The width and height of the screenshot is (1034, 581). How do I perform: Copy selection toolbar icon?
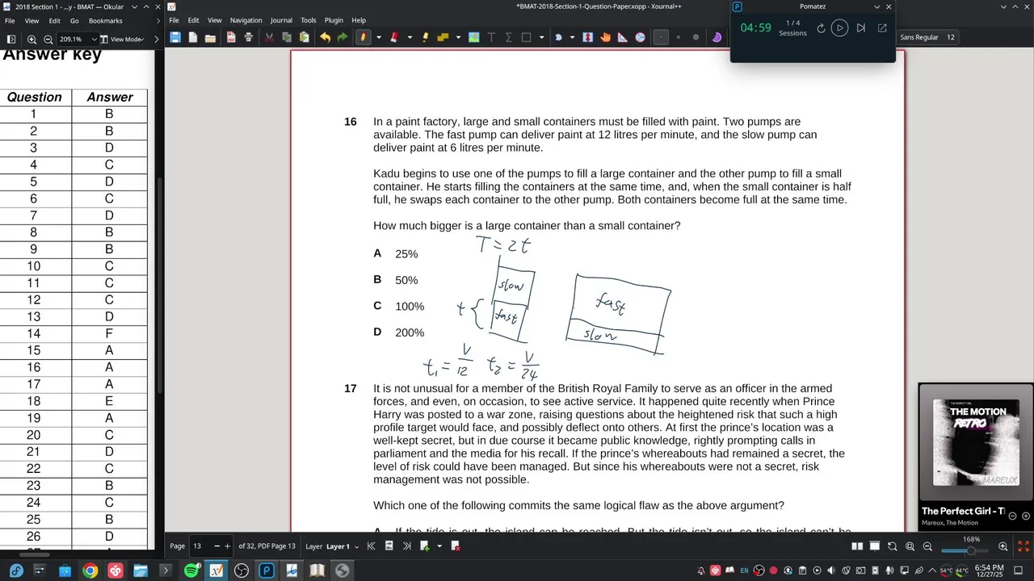click(x=287, y=37)
